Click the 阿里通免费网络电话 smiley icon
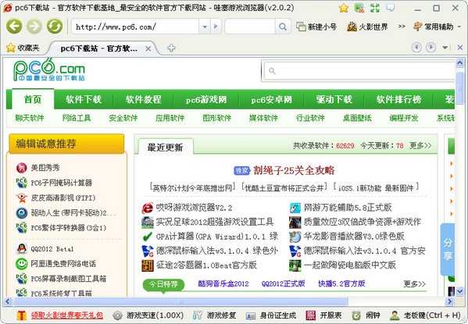Screen dimensions: 468x324 [22, 263]
